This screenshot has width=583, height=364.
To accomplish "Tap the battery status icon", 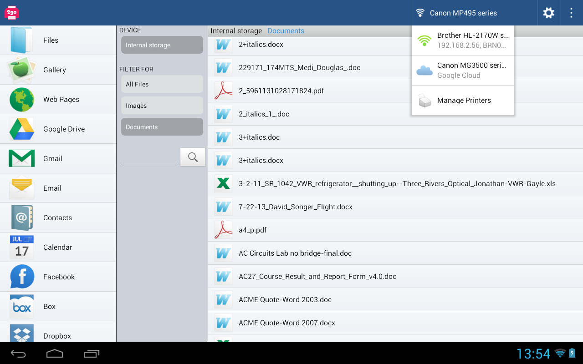I will pyautogui.click(x=572, y=353).
